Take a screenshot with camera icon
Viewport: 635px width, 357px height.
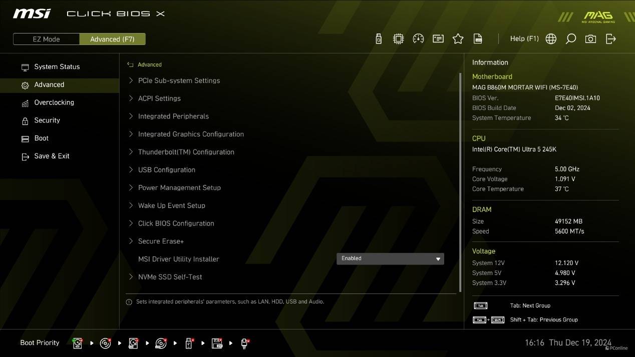click(x=590, y=39)
